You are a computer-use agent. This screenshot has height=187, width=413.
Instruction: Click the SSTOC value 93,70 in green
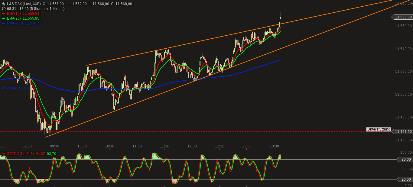[51, 154]
